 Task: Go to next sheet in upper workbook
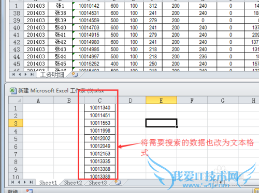click(25, 74)
